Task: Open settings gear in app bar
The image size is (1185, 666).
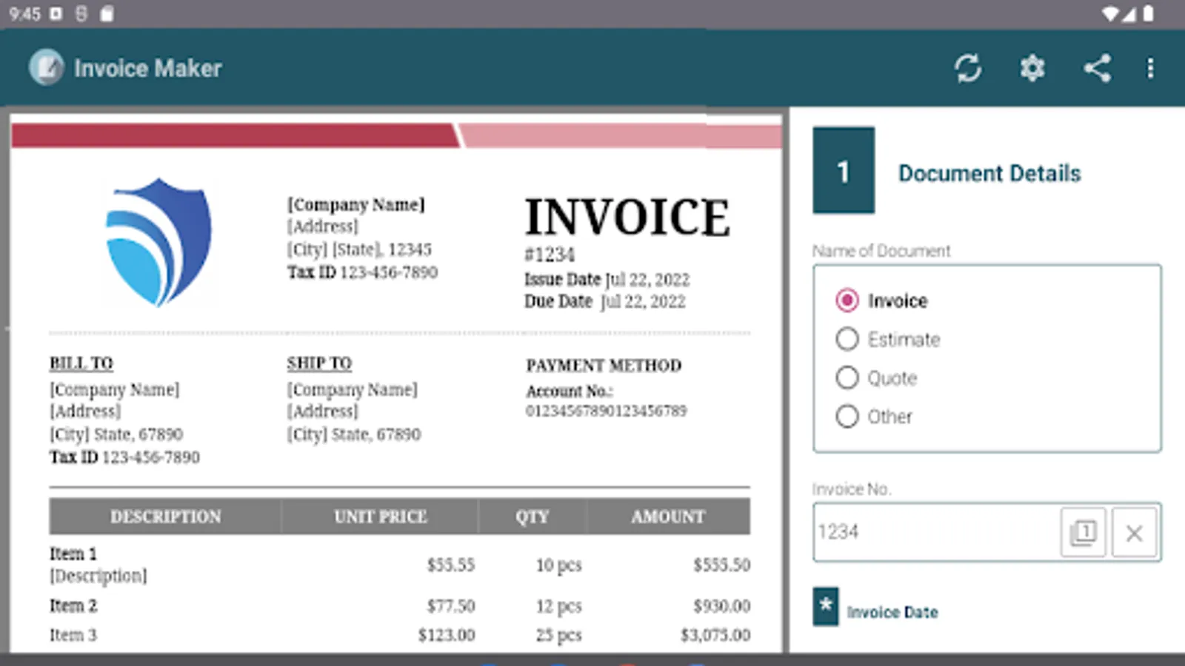Action: (x=1032, y=68)
